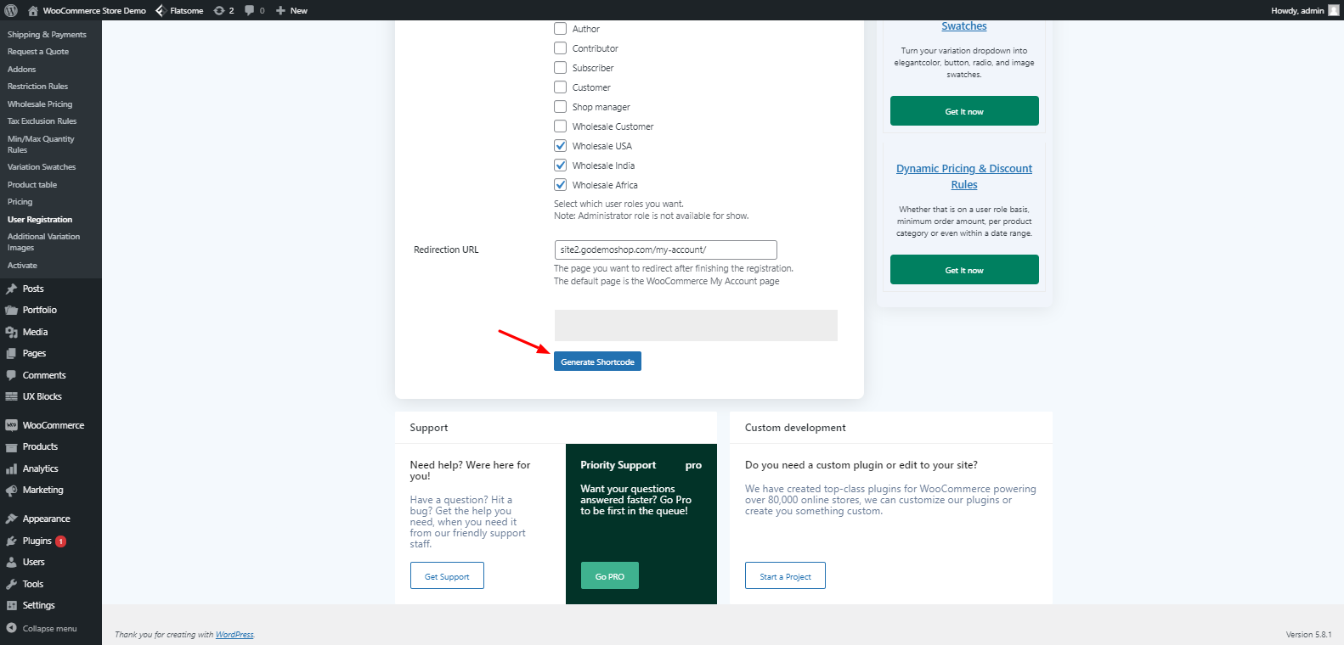The height and width of the screenshot is (645, 1344).
Task: Open the Dynamic Pricing & Discount Rules link
Action: (964, 177)
